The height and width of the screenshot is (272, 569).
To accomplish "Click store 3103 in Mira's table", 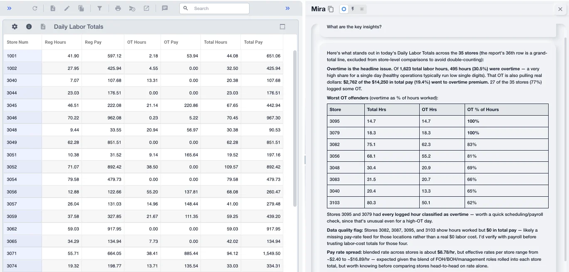I will tap(345, 203).
